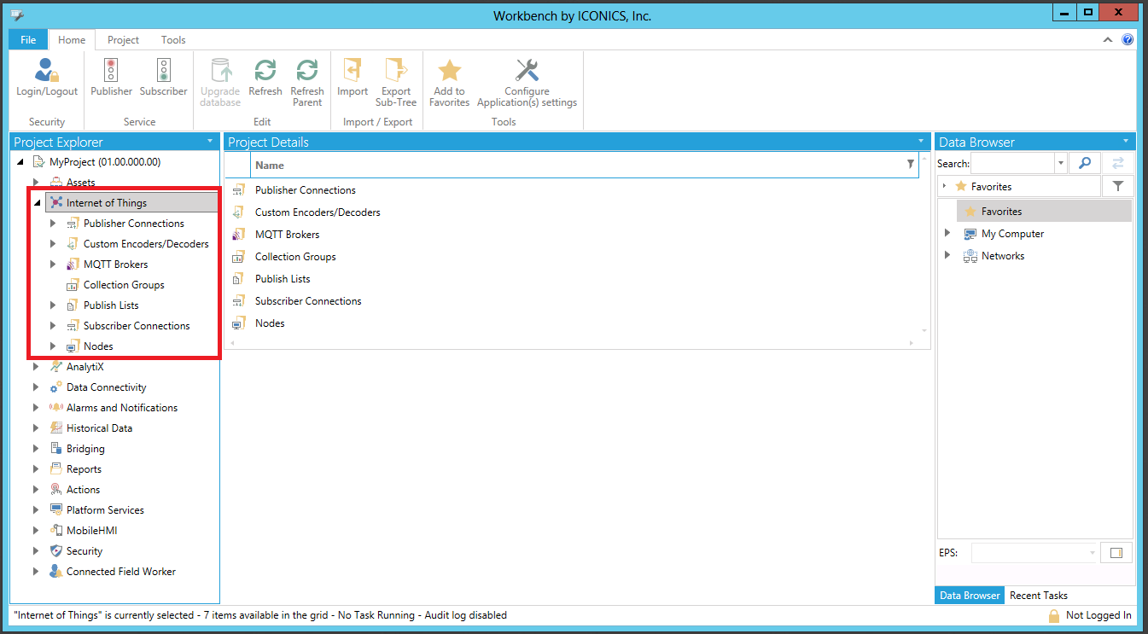Open the EPS dropdown in Data Browser
The width and height of the screenshot is (1148, 634).
[x=1092, y=553]
